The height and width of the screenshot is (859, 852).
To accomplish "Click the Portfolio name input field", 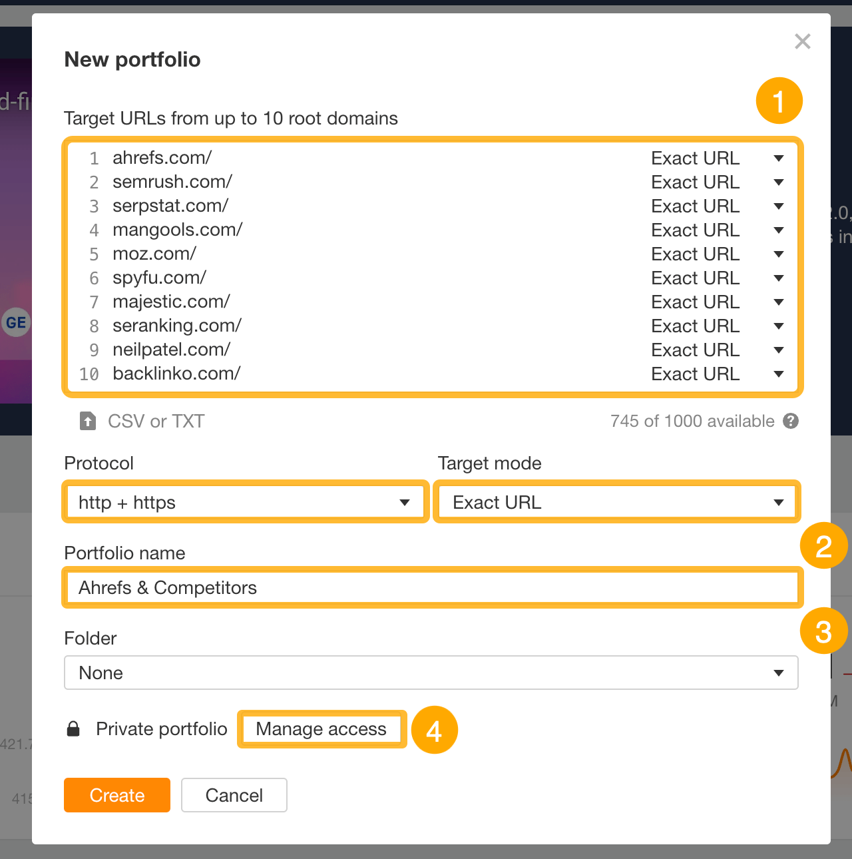I will point(433,587).
